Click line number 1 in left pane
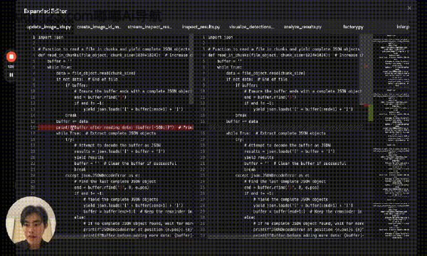Image resolution: width=427 pixels, height=256 pixels. point(34,37)
